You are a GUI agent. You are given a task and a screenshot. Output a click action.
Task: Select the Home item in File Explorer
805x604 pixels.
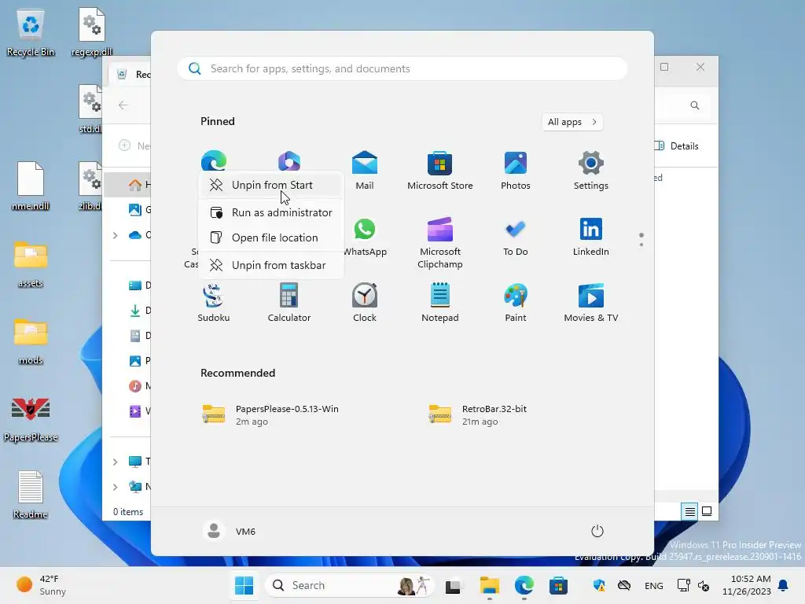[128, 184]
